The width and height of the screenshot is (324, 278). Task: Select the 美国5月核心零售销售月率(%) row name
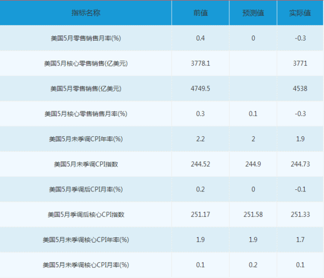(x=86, y=114)
